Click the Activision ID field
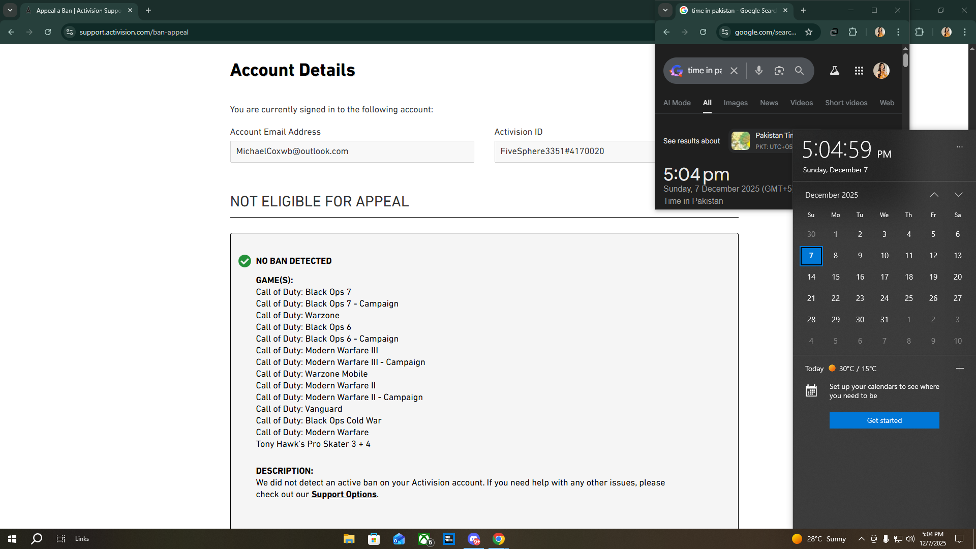 [575, 151]
